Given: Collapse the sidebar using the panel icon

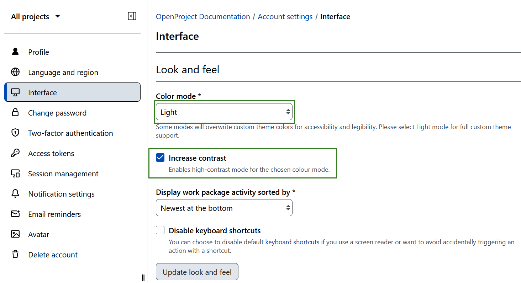Looking at the screenshot, I should (132, 16).
